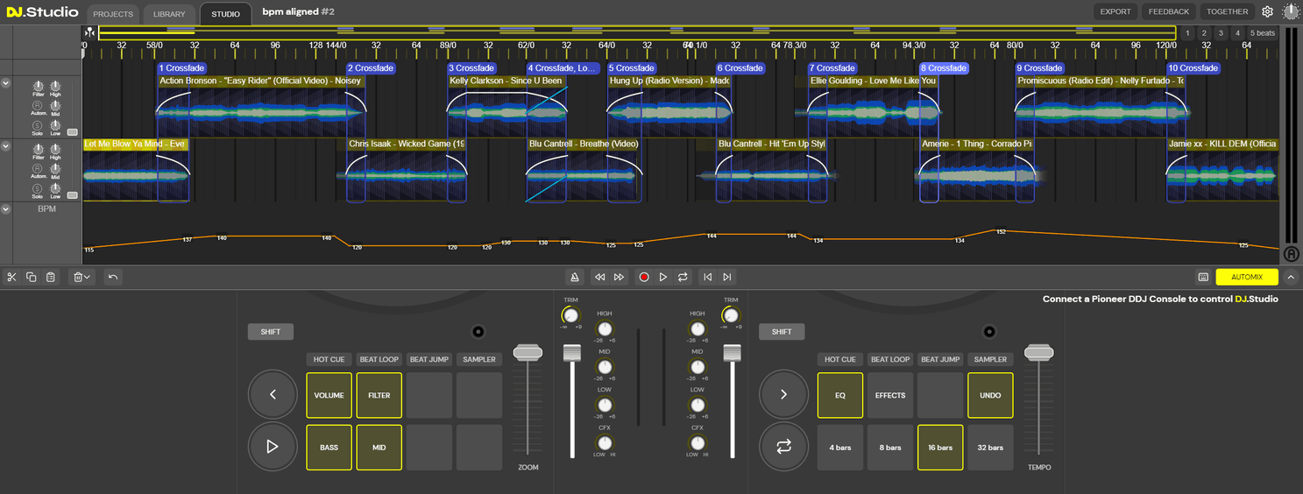Image resolution: width=1303 pixels, height=494 pixels.
Task: Click the right deck loop round button
Action: (783, 447)
